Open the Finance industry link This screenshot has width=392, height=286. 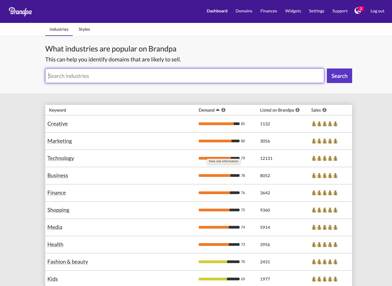point(57,193)
